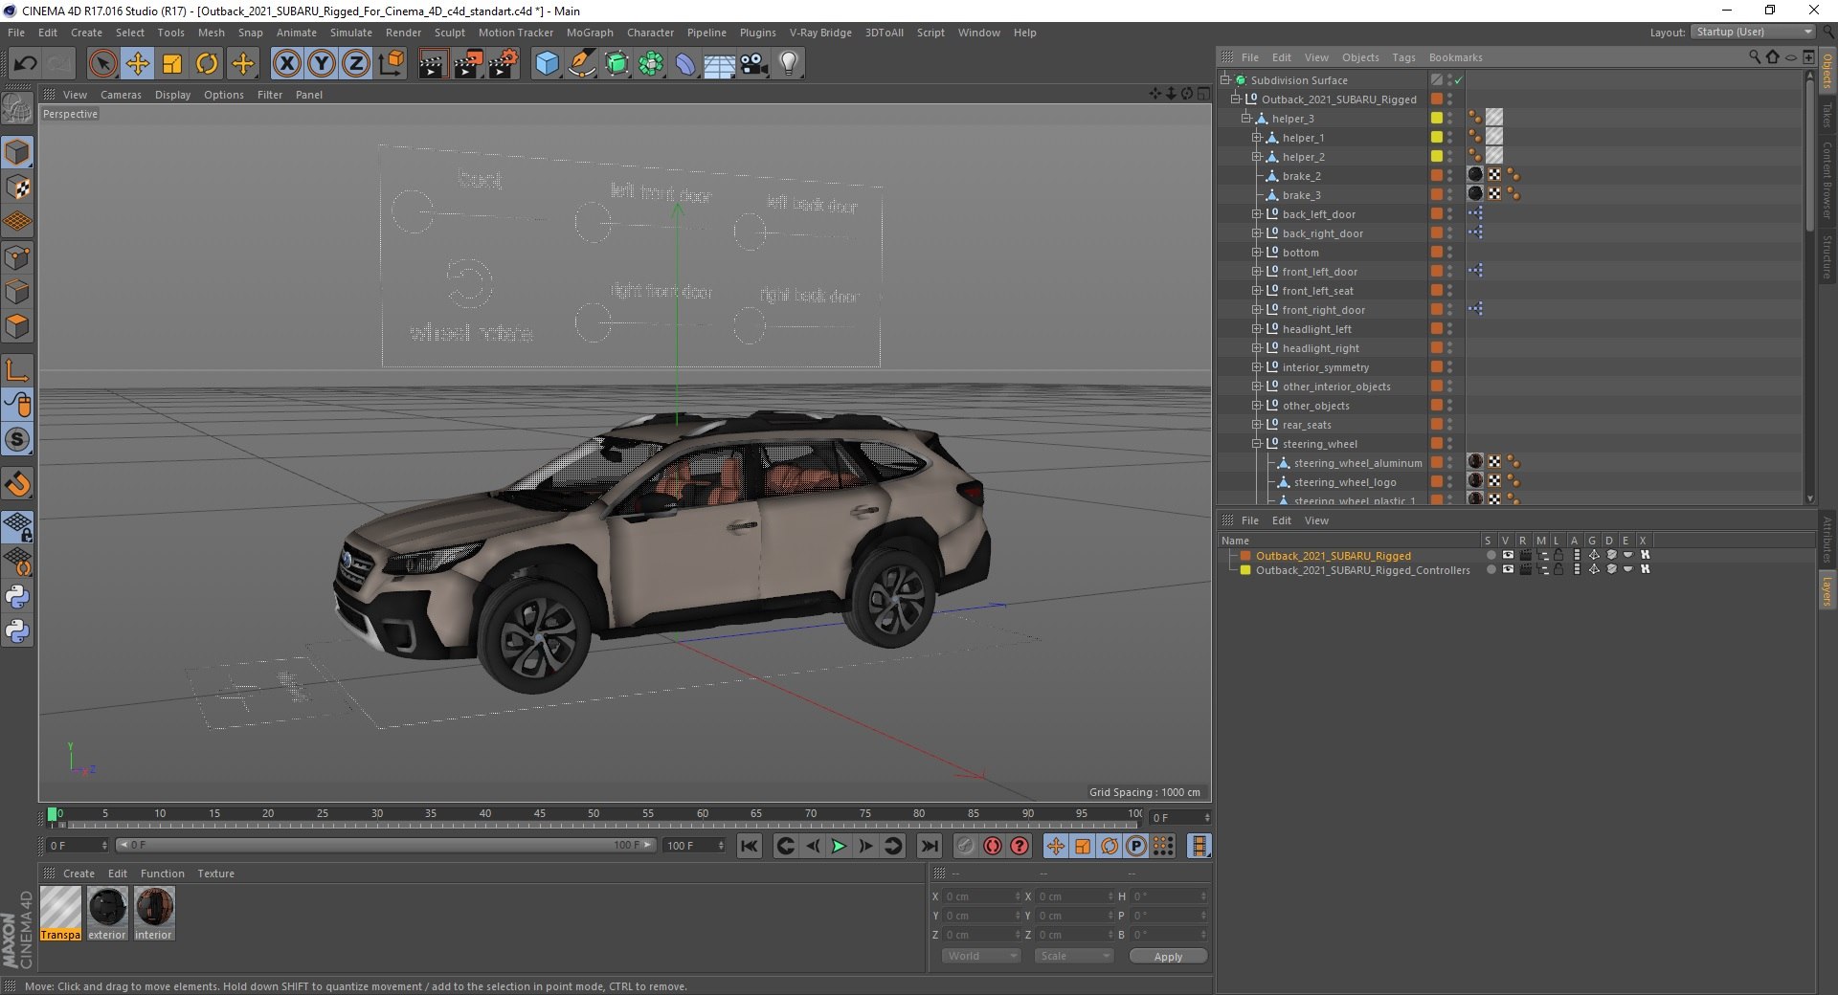Collapse the steering_wheel node

[1257, 444]
